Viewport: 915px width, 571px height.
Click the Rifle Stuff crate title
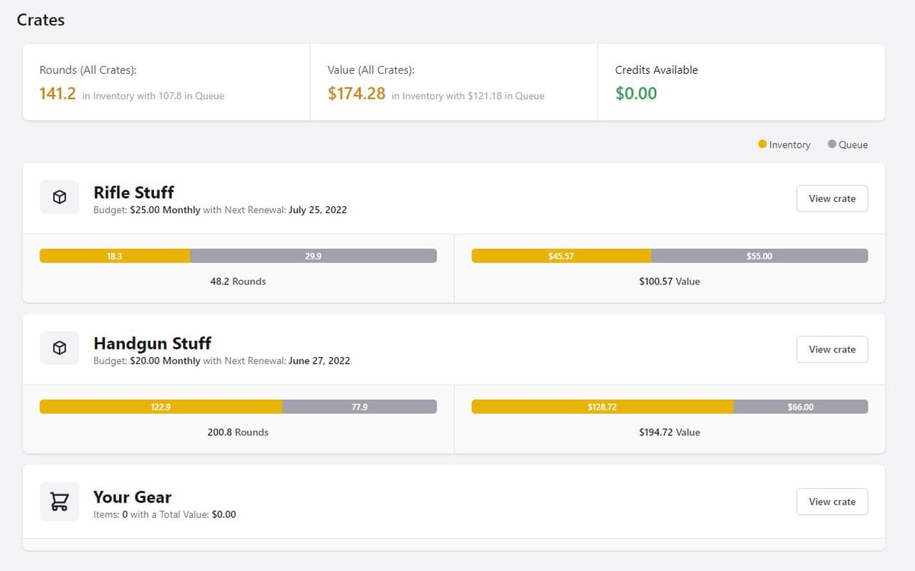(133, 192)
